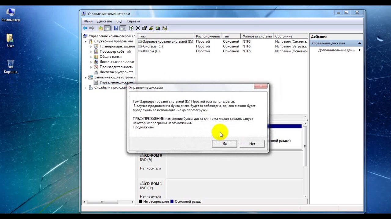This screenshot has height=219, width=391.
Task: Sort by the Состояние column header
Action: (291, 36)
